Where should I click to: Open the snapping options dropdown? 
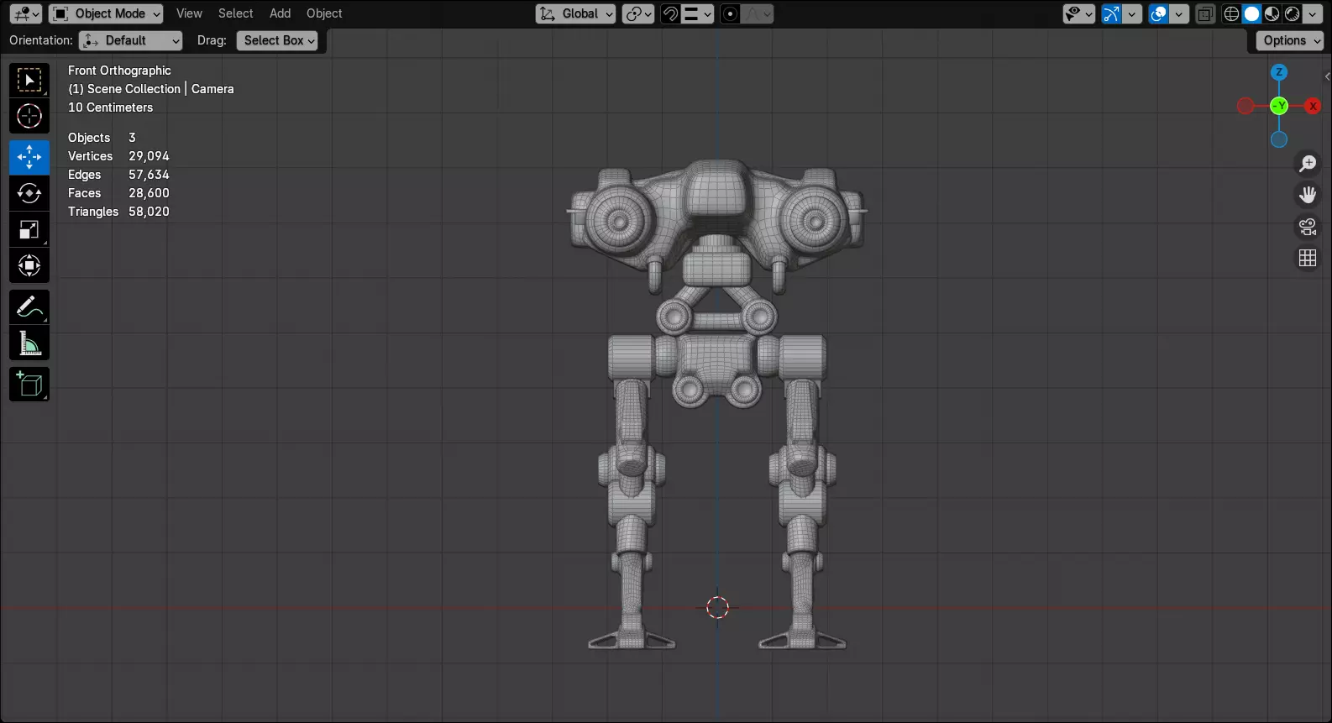click(698, 13)
